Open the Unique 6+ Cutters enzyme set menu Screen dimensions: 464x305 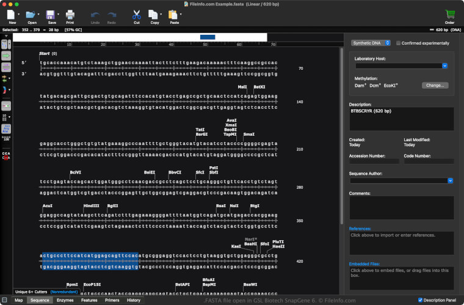(32, 292)
